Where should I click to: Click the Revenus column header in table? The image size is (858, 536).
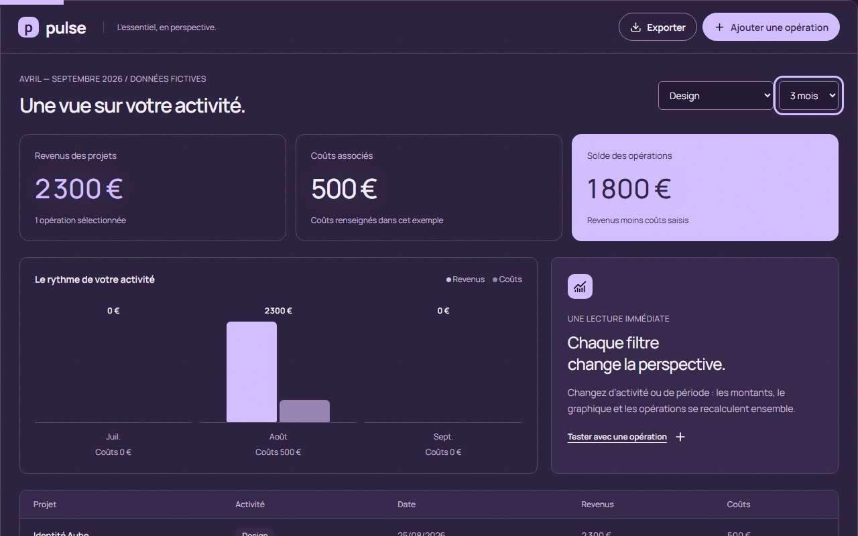click(x=597, y=505)
